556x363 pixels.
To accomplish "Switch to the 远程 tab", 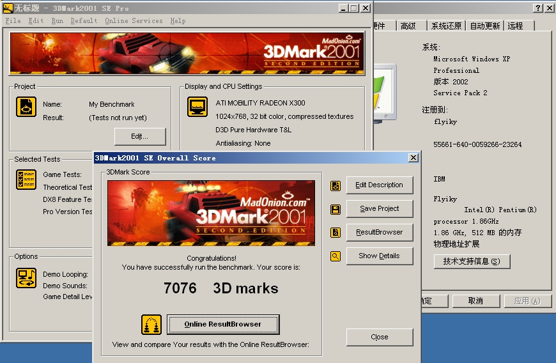I will click(519, 26).
